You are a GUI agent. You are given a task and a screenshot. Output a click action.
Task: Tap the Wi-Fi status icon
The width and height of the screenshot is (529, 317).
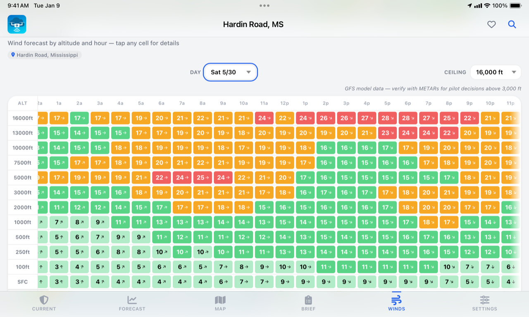(487, 6)
